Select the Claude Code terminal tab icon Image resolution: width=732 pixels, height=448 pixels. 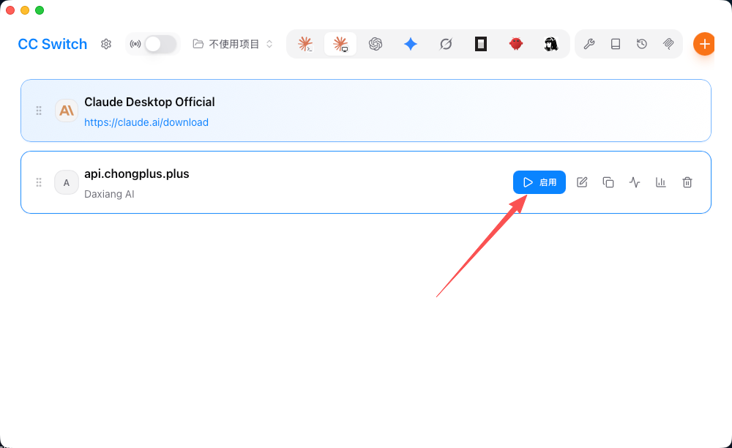(x=305, y=44)
